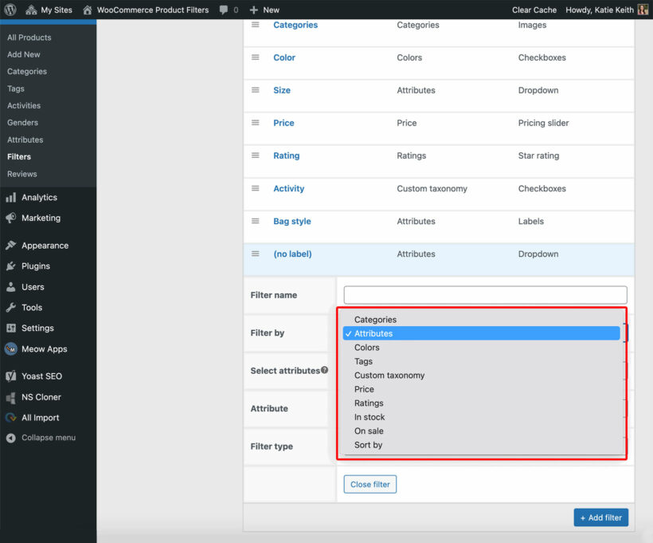Click inside the empty Filter name field
Image resolution: width=653 pixels, height=543 pixels.
click(x=484, y=295)
